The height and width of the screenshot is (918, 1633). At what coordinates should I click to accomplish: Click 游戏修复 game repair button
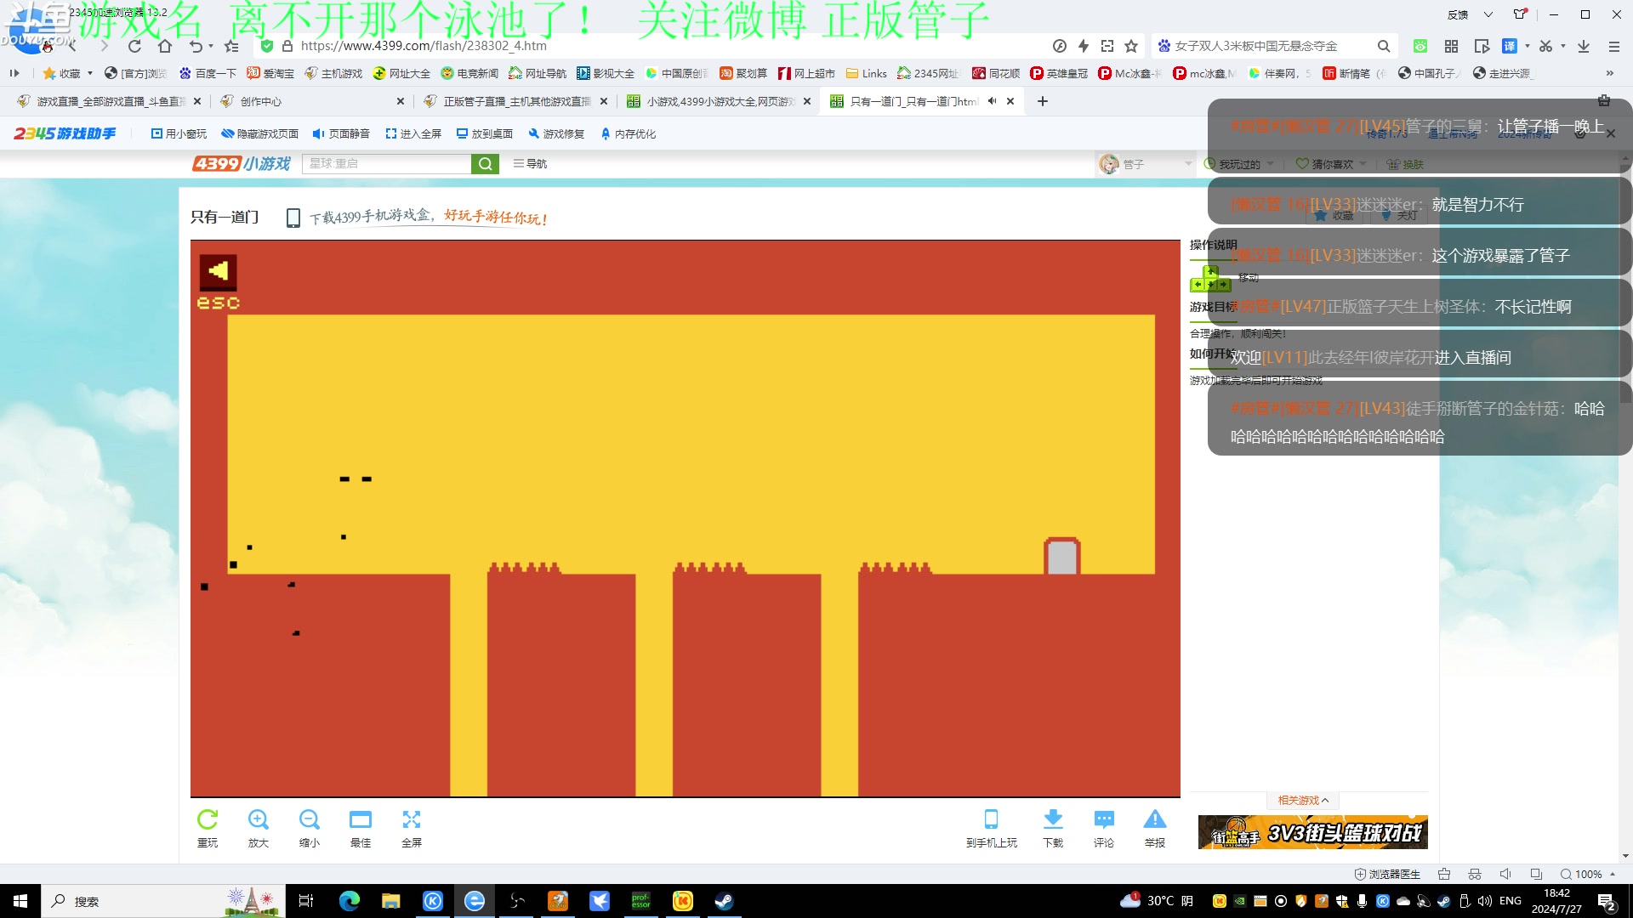pyautogui.click(x=556, y=133)
